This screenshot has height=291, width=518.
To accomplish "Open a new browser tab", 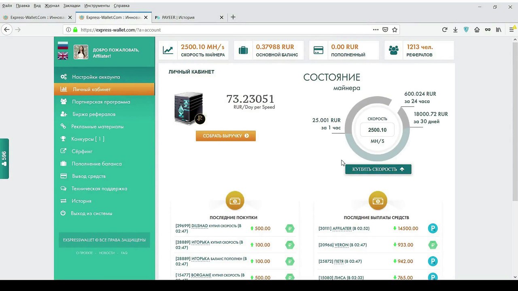I will pyautogui.click(x=233, y=17).
